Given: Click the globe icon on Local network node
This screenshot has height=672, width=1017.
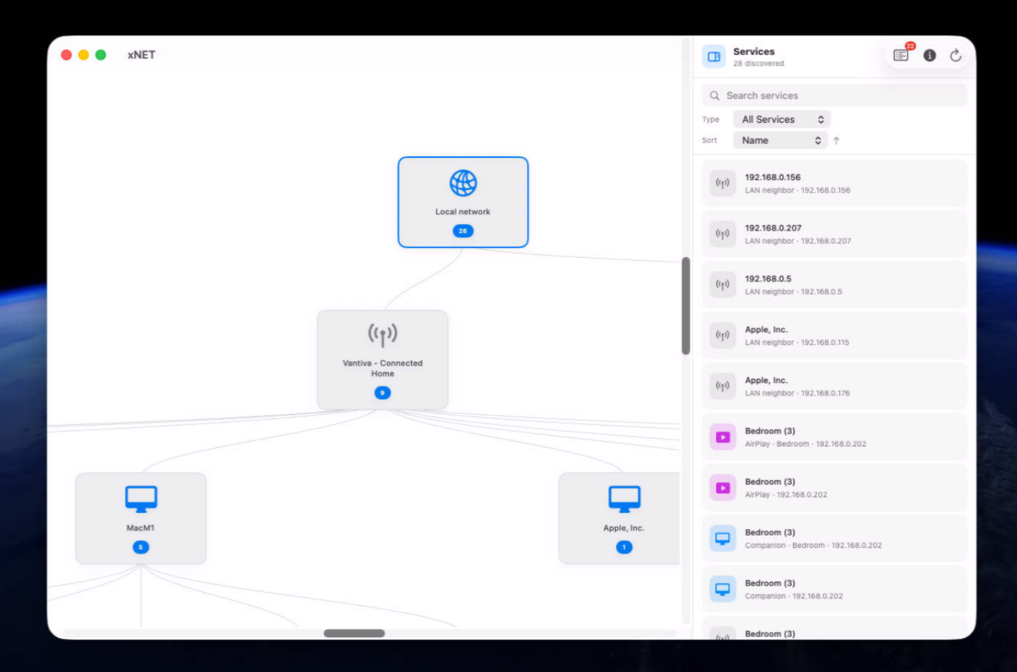Looking at the screenshot, I should coord(463,183).
